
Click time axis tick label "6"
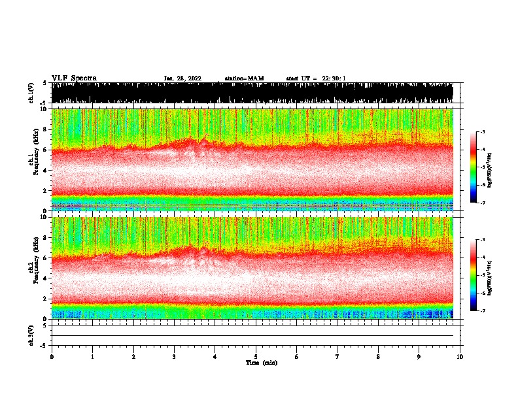[x=297, y=357]
